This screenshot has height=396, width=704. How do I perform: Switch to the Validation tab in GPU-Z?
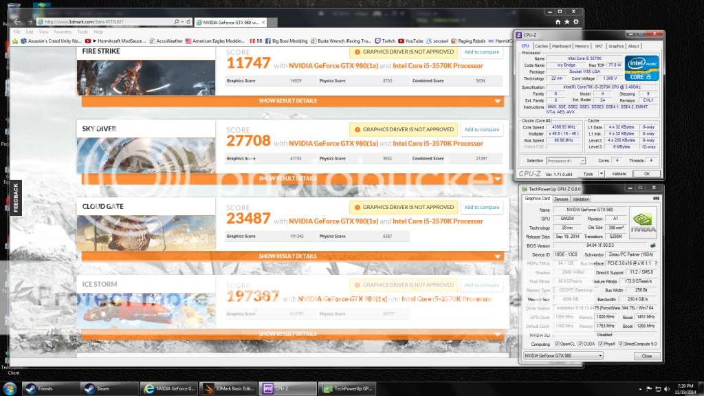[580, 199]
